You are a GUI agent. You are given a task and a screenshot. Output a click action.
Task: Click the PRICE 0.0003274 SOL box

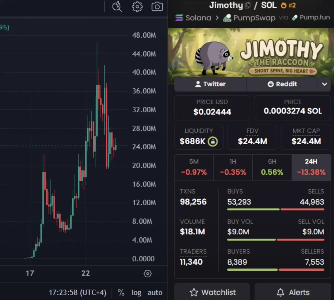pyautogui.click(x=293, y=108)
